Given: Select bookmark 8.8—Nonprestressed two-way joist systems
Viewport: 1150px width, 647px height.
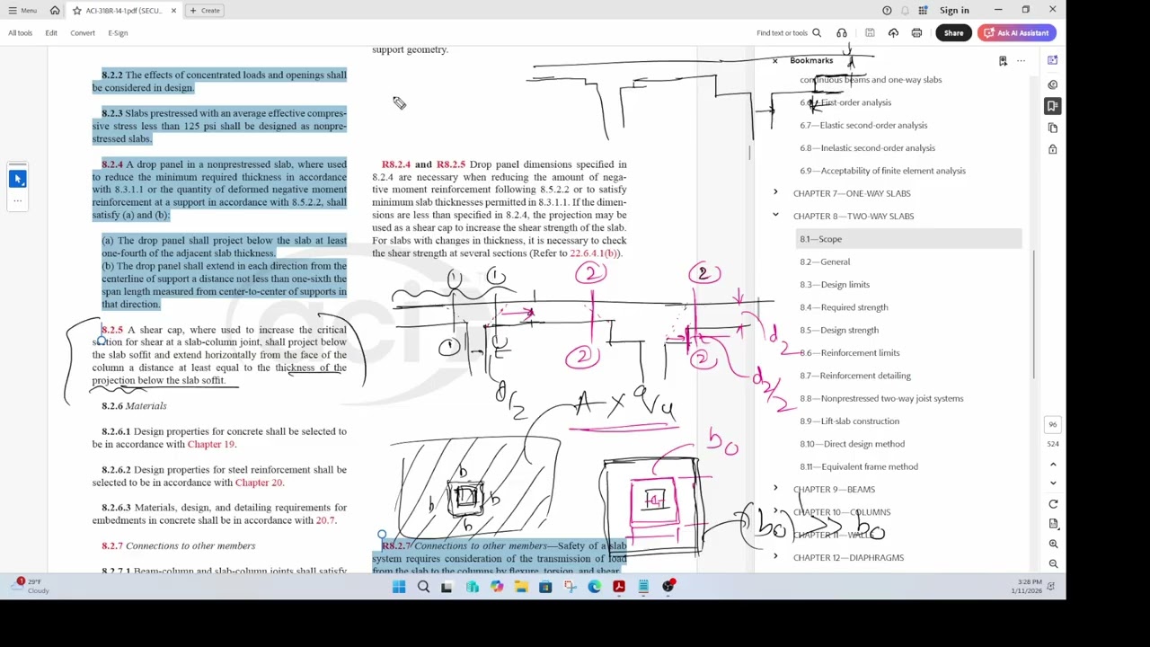Looking at the screenshot, I should pyautogui.click(x=881, y=398).
